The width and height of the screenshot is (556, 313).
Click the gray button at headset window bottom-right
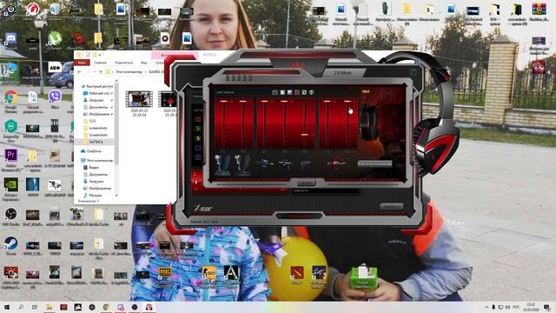click(392, 206)
